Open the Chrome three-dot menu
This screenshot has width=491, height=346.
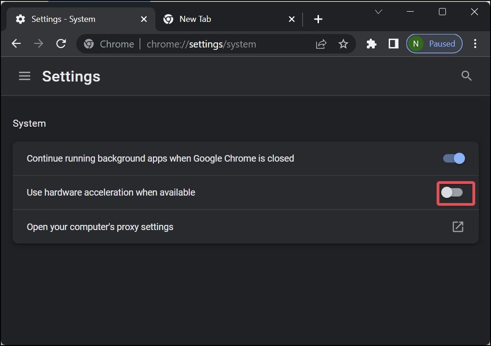coord(475,44)
